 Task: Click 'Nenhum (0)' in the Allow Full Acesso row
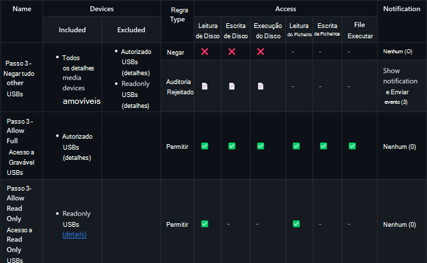pos(400,147)
